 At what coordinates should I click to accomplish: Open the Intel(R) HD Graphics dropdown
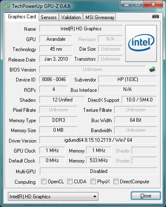click(x=53, y=196)
